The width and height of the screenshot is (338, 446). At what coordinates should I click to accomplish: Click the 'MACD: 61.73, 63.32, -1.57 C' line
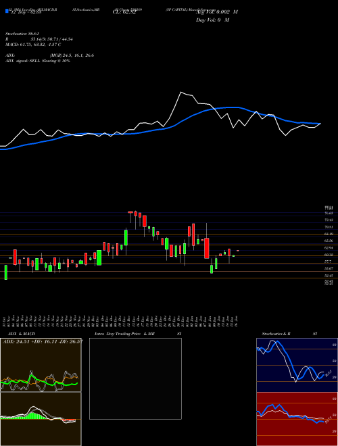[33, 45]
